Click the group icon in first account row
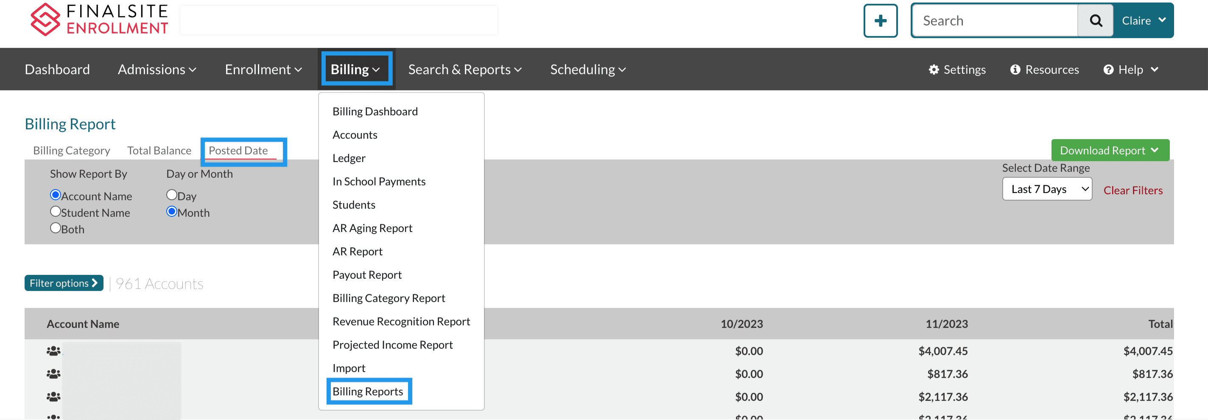The height and width of the screenshot is (420, 1208). point(53,351)
